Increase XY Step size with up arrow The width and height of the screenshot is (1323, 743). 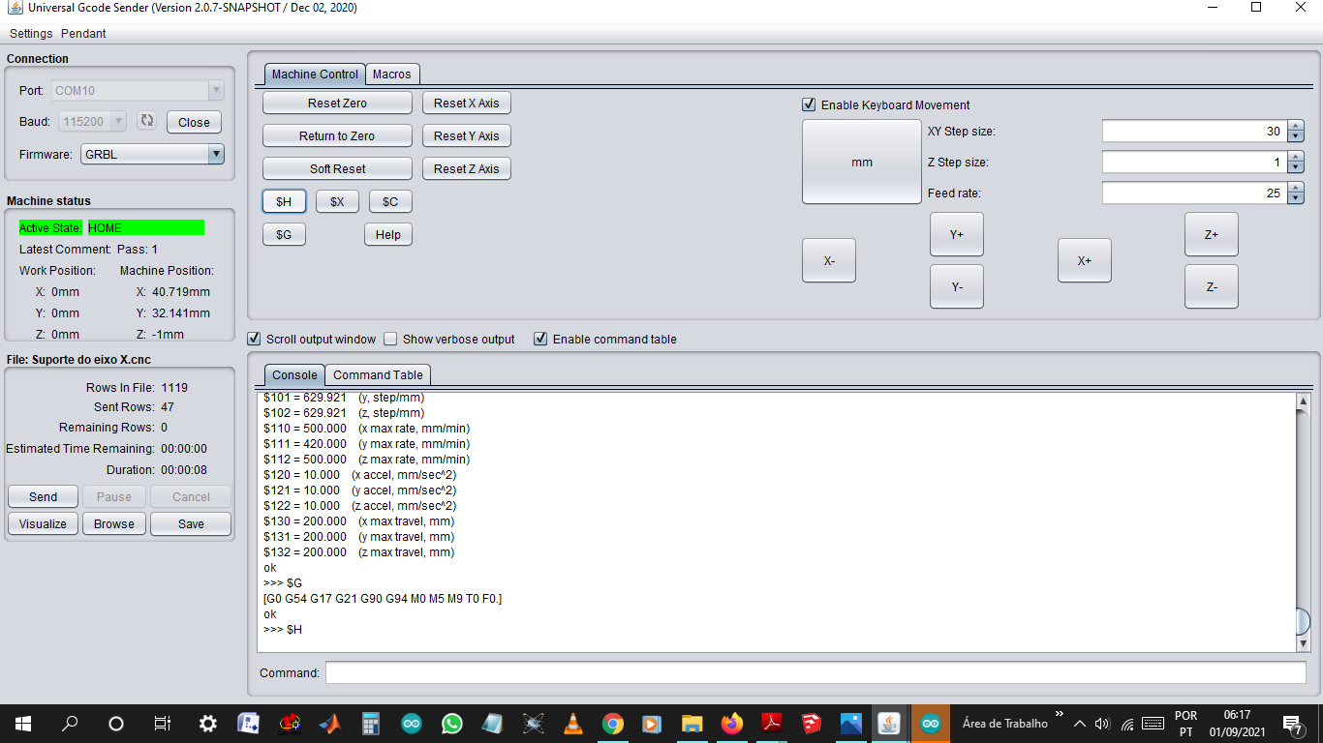pyautogui.click(x=1296, y=126)
